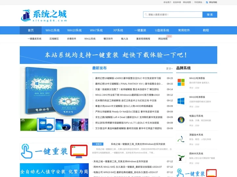Open 雨林木风 Win11 64位 永久激活 article
The height and width of the screenshot is (177, 237).
[x=128, y=167]
